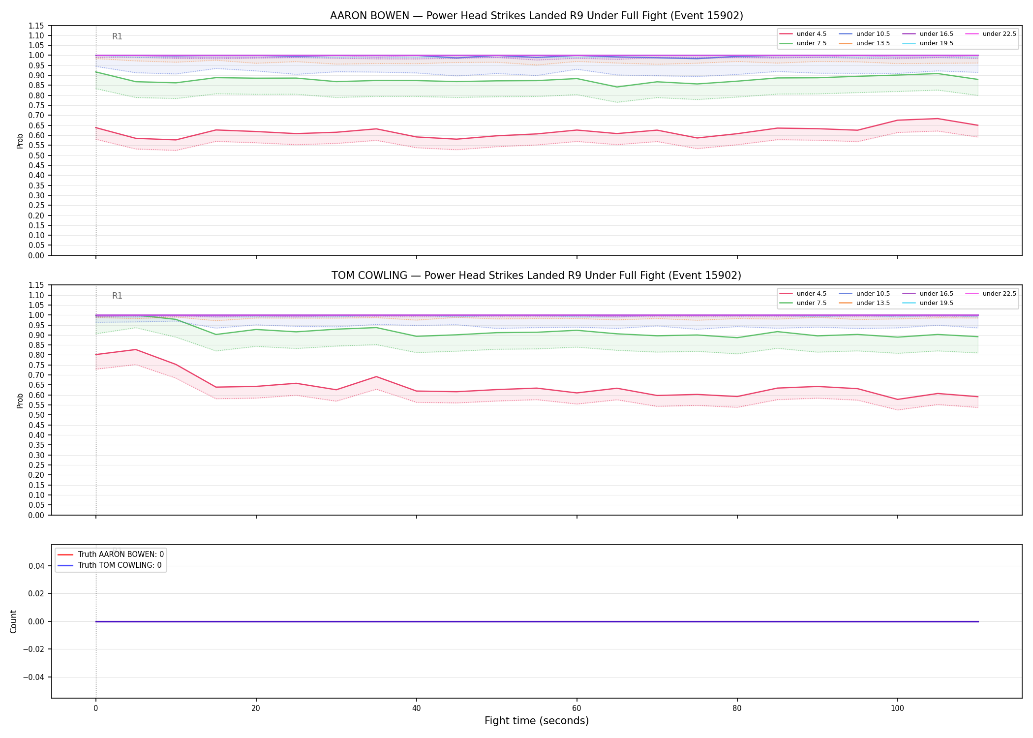Click the 'Count' y-axis label
1033x738 pixels.
pos(13,621)
